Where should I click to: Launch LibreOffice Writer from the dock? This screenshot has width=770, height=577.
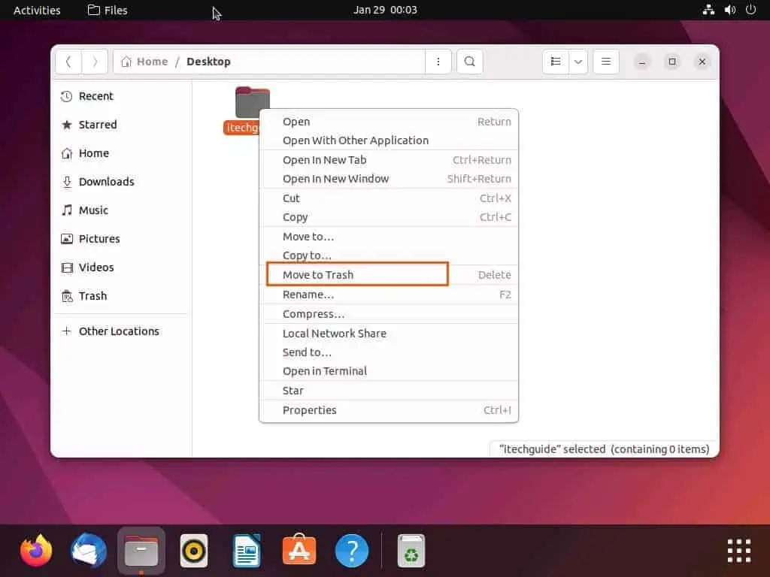coord(246,550)
